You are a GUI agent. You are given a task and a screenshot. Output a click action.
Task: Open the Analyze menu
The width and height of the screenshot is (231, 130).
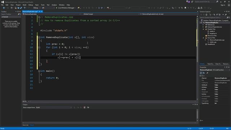click(x=54, y=5)
